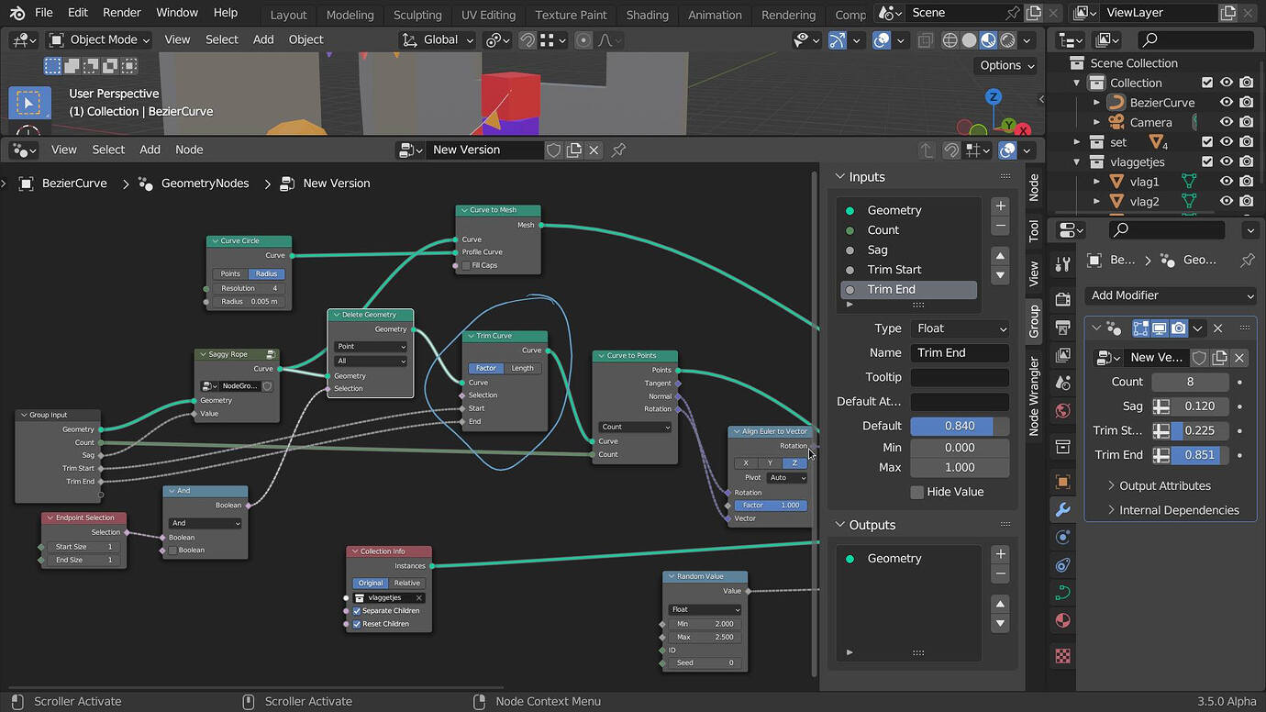Move selected input up in Inputs list
Screen dimensions: 1266x712
[x=1000, y=255]
